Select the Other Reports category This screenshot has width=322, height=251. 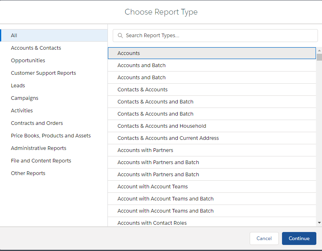coord(28,173)
